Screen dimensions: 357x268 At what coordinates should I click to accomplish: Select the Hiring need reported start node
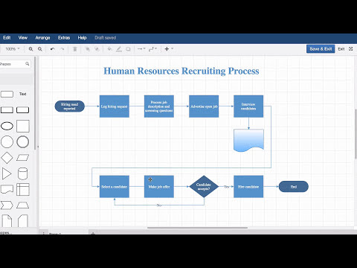point(70,106)
